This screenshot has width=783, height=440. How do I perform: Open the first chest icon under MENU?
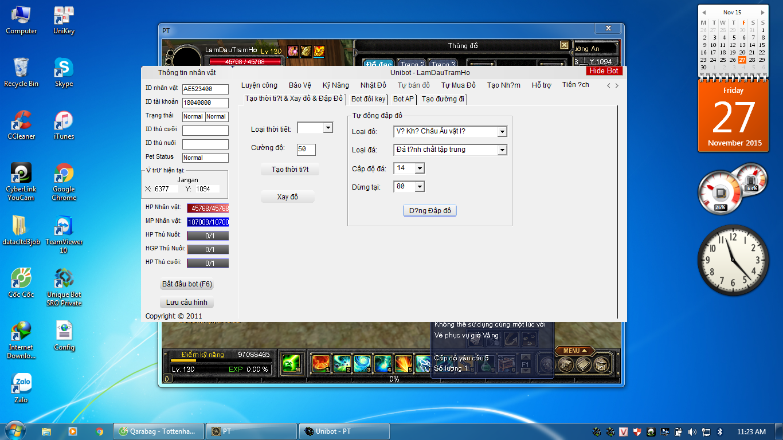click(x=566, y=364)
